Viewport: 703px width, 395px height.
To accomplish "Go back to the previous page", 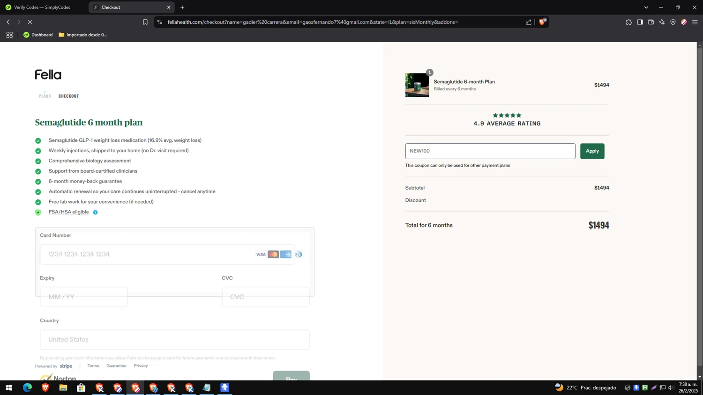I will (x=8, y=22).
